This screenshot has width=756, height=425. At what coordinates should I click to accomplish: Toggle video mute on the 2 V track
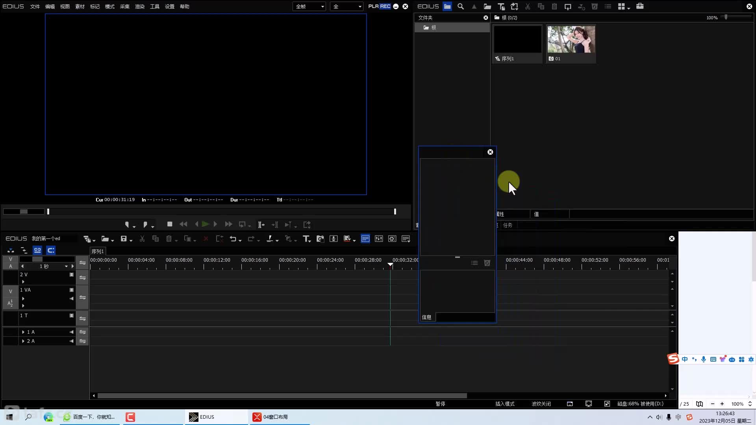pos(72,275)
